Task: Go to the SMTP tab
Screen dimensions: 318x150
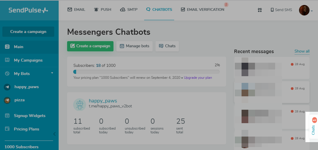Action: [129, 10]
